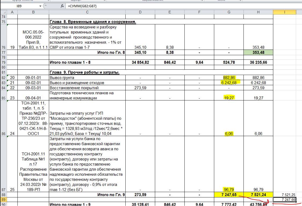This screenshot has width=302, height=206.
Task: Select the cell with value 43 756,89
Action: pyautogui.click(x=258, y=204)
